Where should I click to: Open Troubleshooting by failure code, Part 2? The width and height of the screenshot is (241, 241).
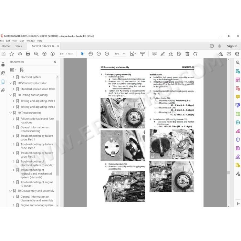[x=37, y=146]
